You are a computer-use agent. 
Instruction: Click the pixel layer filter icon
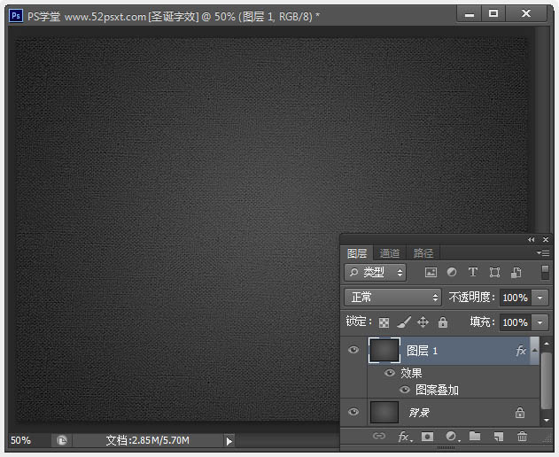coord(431,273)
